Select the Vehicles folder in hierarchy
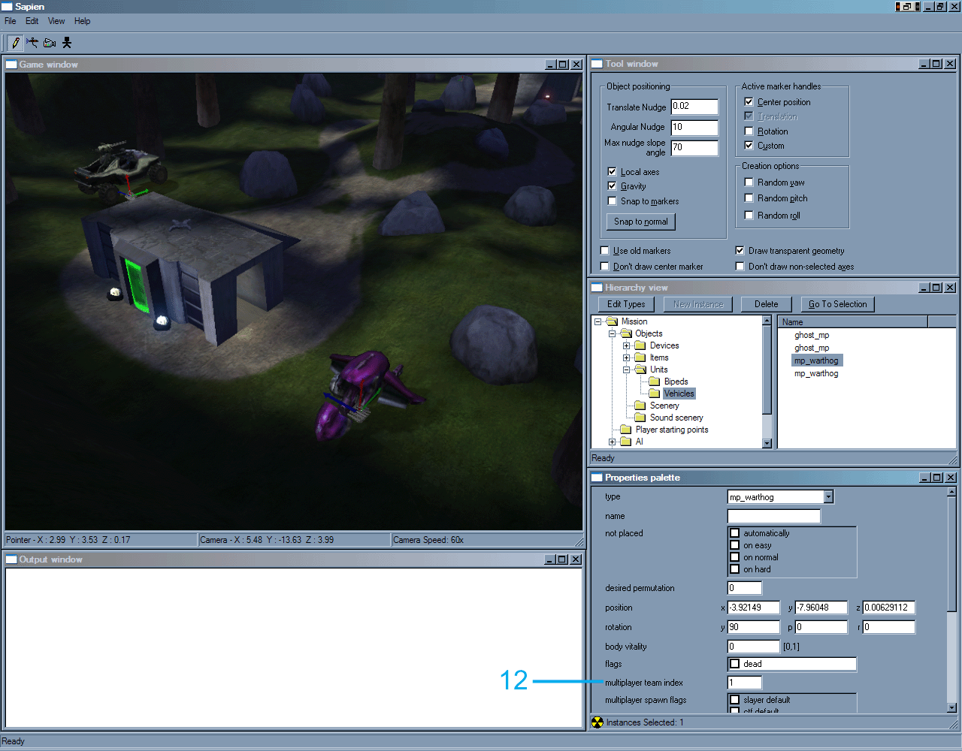 coord(679,394)
